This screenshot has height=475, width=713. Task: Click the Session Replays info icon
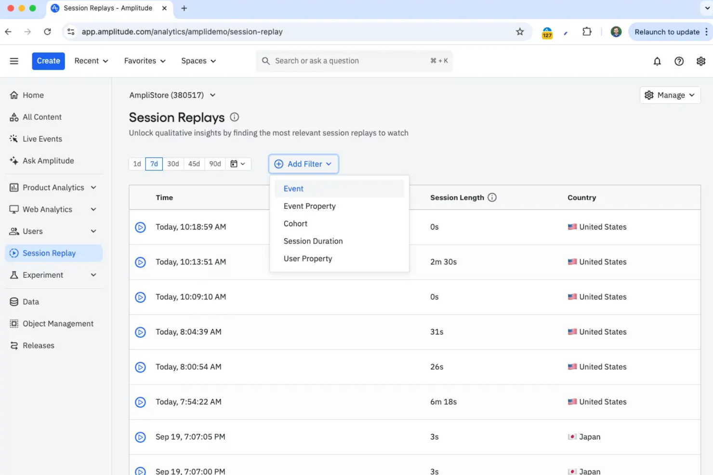(235, 117)
